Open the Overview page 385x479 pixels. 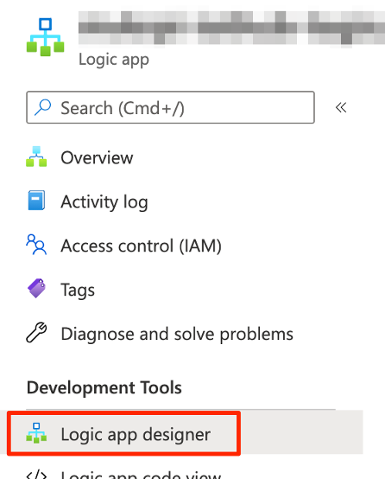(x=97, y=157)
